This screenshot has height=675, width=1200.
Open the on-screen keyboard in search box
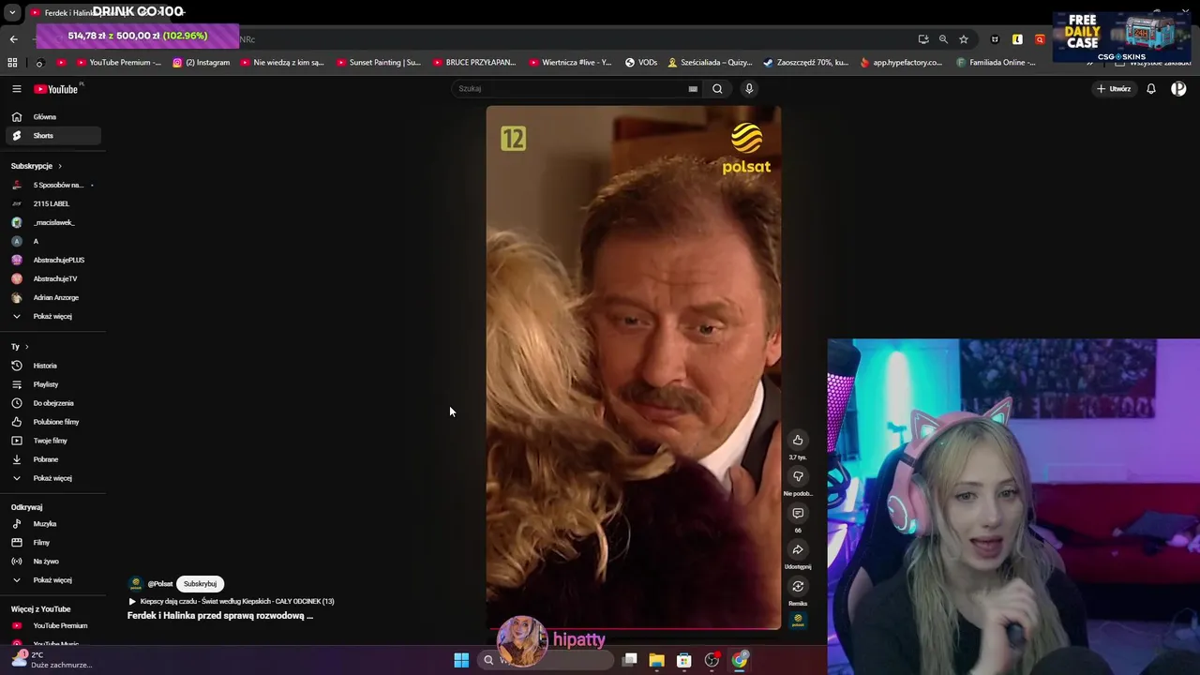[x=693, y=89]
